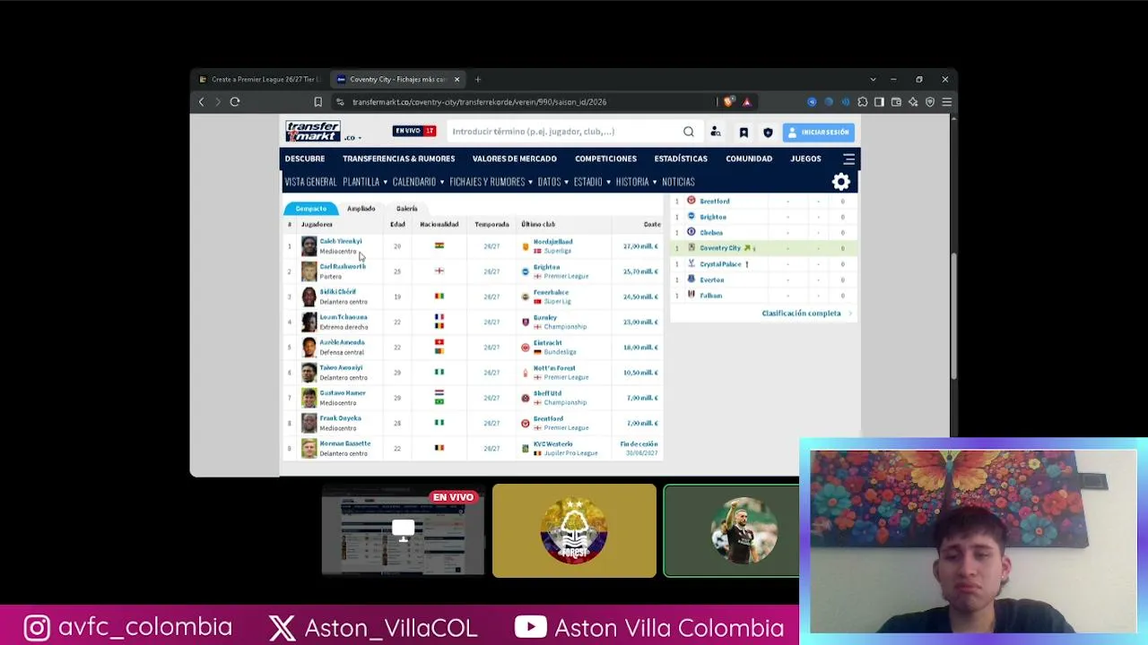Open the Transfermarkt watchlist bookmark icon
Image resolution: width=1148 pixels, height=645 pixels.
coord(744,133)
